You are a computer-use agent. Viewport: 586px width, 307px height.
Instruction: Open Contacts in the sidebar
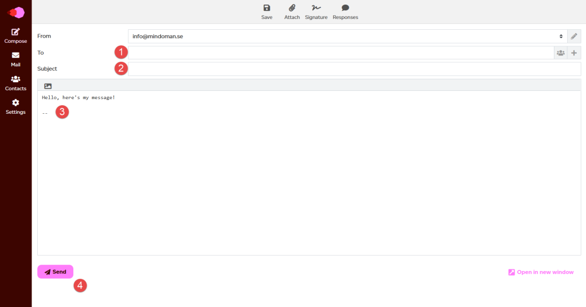coord(15,83)
